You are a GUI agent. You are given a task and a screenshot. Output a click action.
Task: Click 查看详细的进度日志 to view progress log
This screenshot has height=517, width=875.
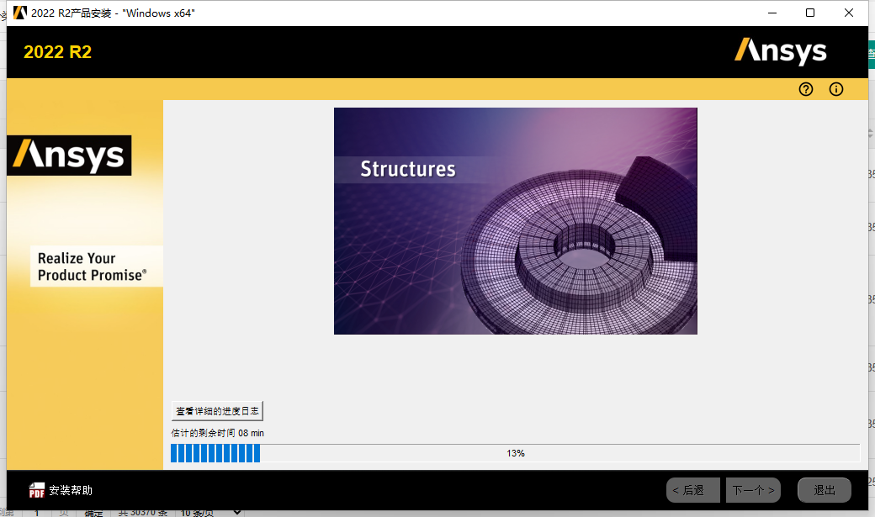click(217, 410)
